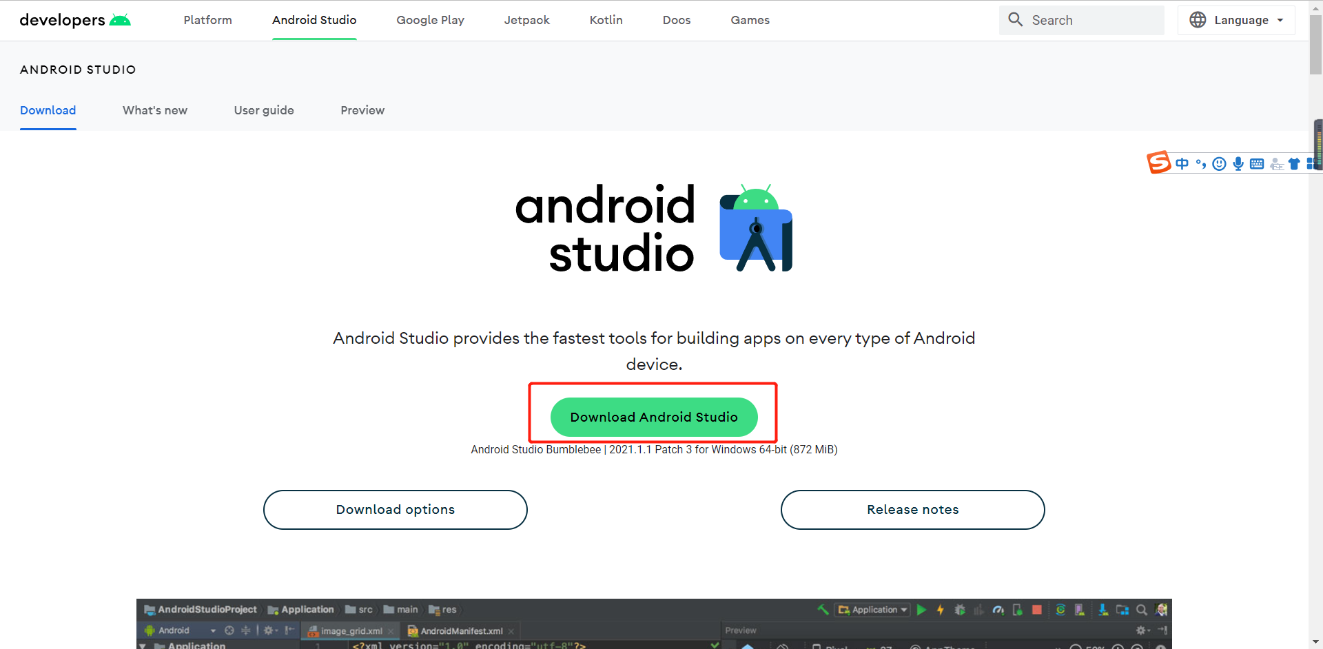Image resolution: width=1323 pixels, height=649 pixels.
Task: Open the Preview pane gear dropdown
Action: pos(1143,630)
